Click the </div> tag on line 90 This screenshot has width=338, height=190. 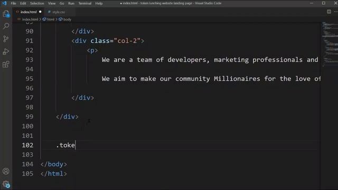pyautogui.click(x=83, y=32)
